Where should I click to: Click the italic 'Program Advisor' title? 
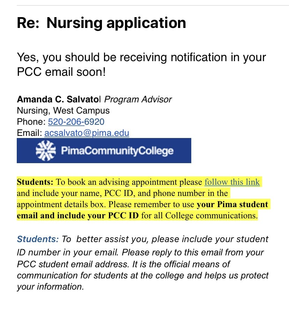click(x=138, y=100)
